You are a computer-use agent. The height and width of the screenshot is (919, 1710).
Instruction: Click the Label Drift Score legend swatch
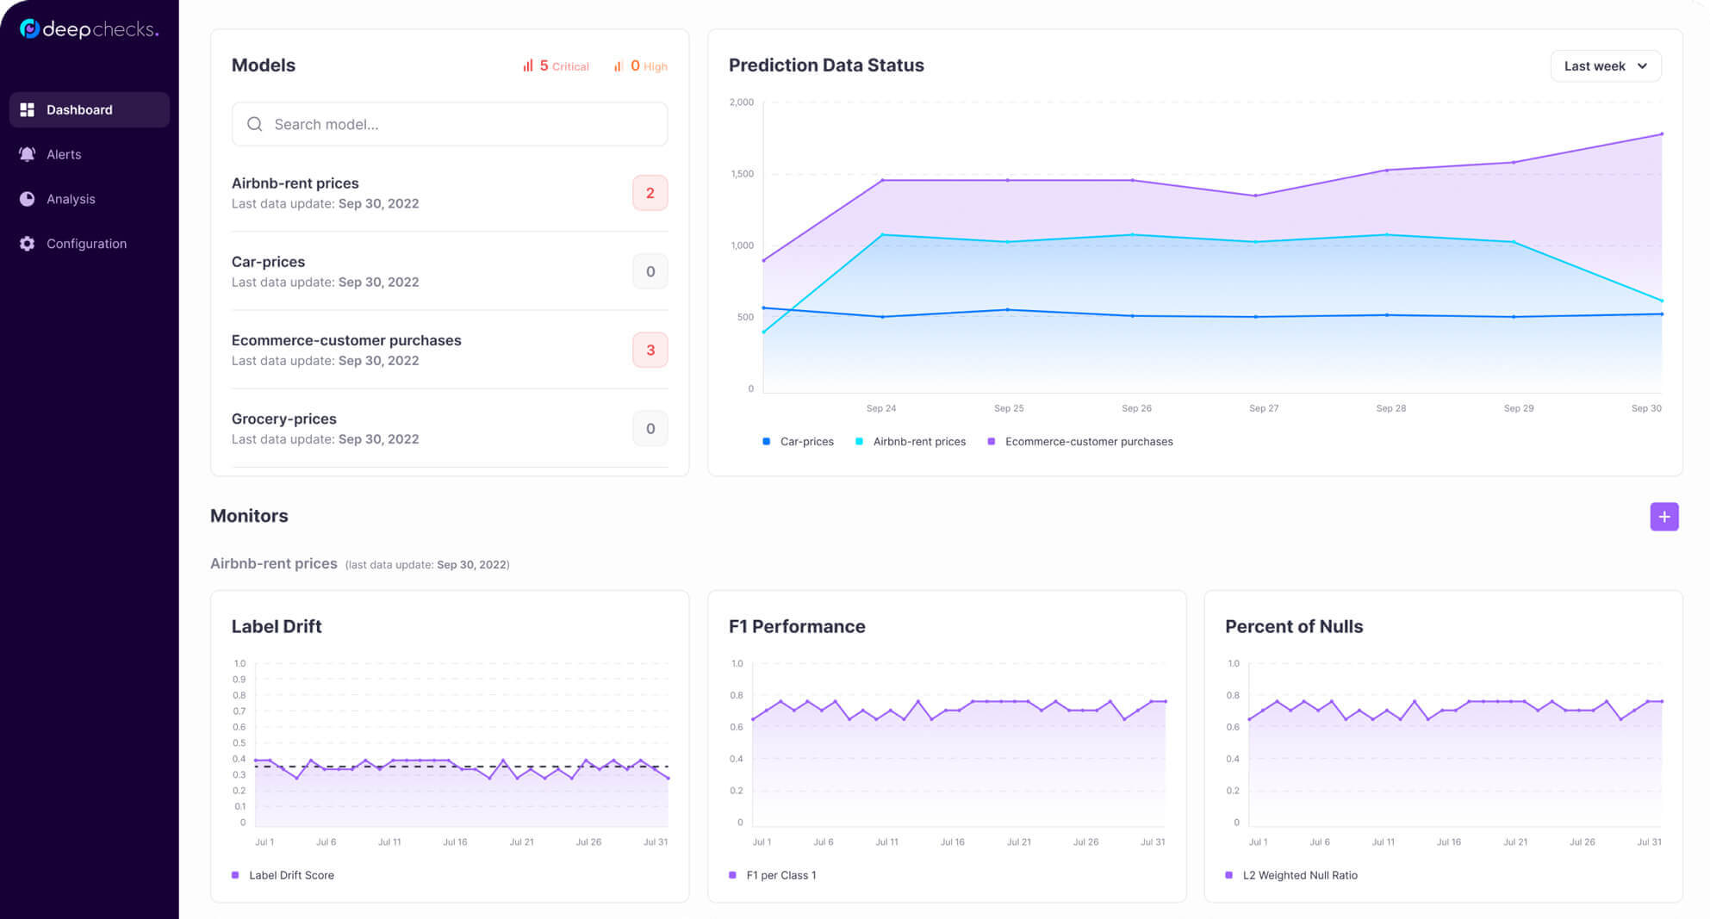[x=235, y=875]
